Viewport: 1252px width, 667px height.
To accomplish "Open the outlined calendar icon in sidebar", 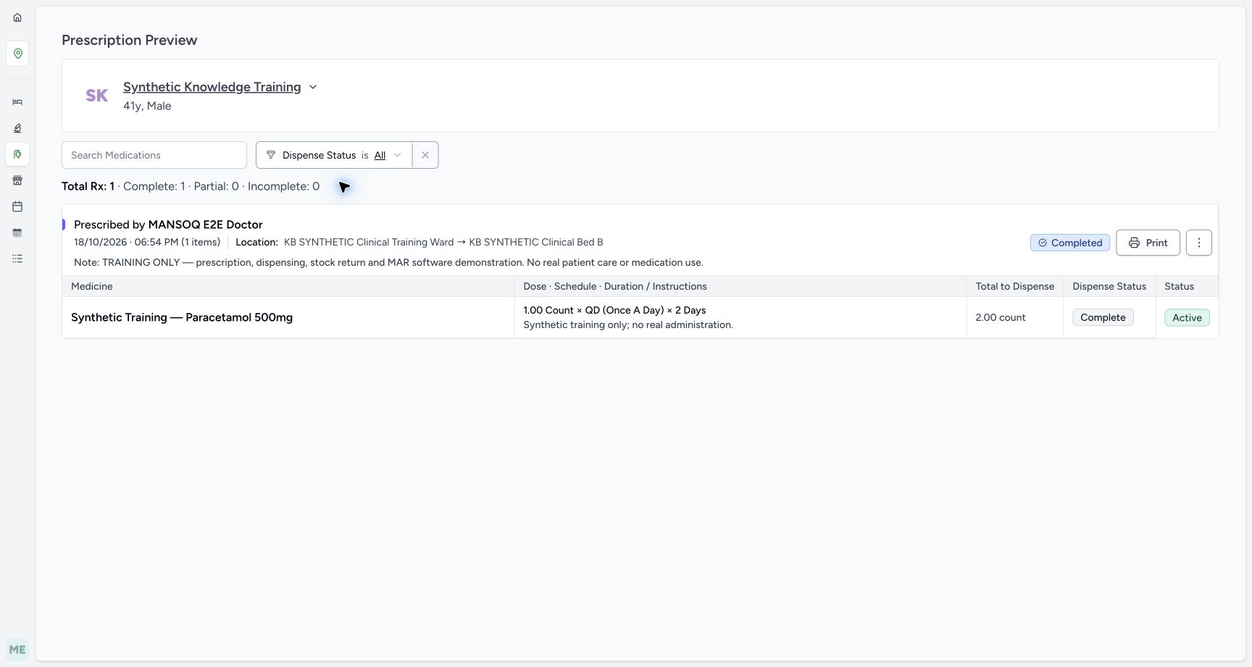I will (x=17, y=206).
